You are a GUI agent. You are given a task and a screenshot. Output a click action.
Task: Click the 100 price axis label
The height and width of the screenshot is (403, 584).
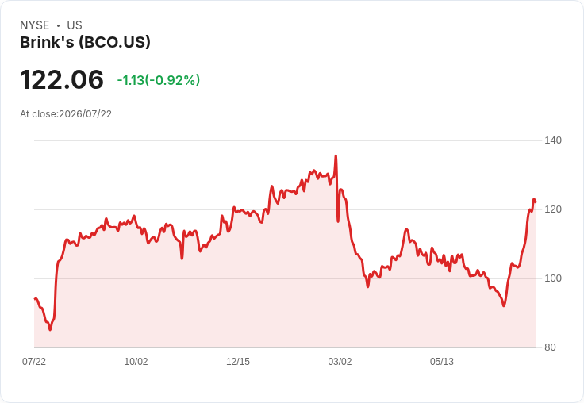(553, 278)
